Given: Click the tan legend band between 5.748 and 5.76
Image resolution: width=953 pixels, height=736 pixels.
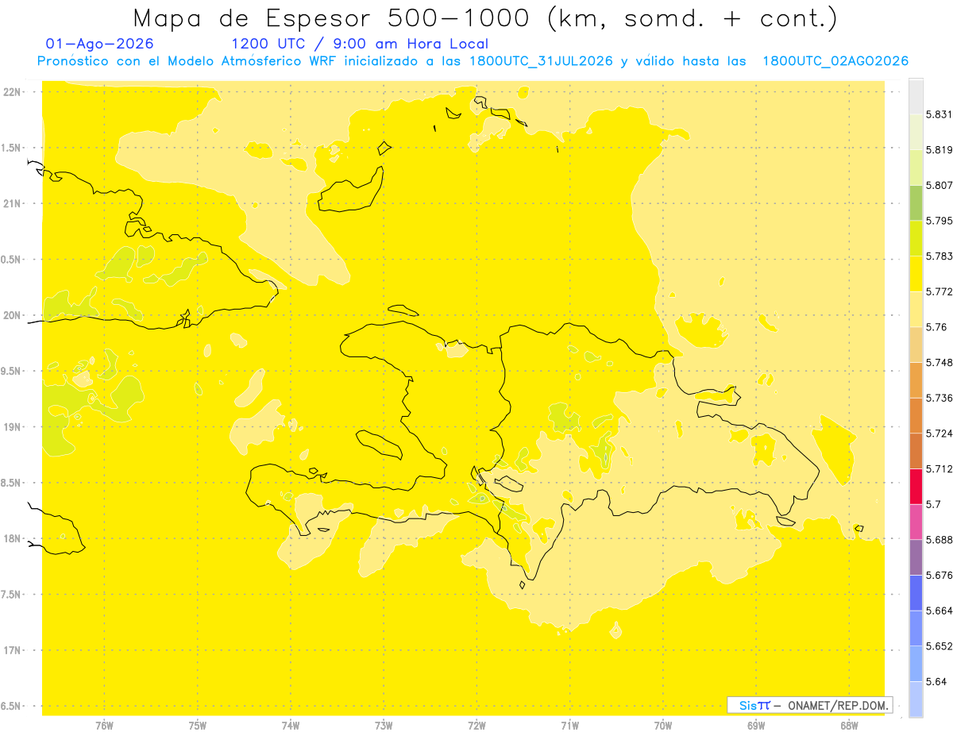Looking at the screenshot, I should point(916,345).
